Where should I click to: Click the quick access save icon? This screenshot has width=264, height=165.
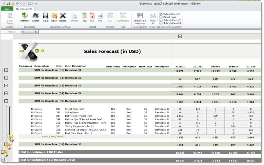click(8, 3)
